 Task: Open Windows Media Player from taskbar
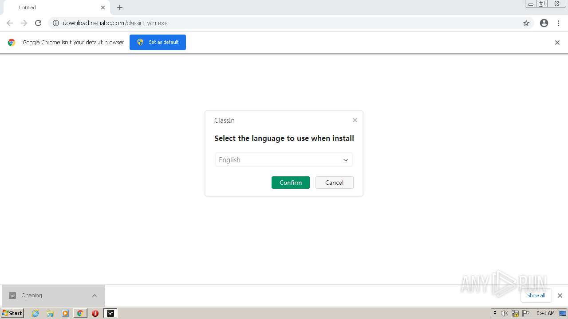(x=65, y=313)
